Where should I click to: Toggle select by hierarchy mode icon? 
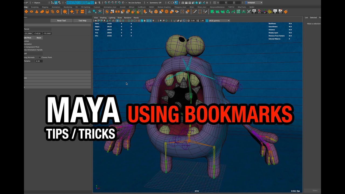pos(52,3)
